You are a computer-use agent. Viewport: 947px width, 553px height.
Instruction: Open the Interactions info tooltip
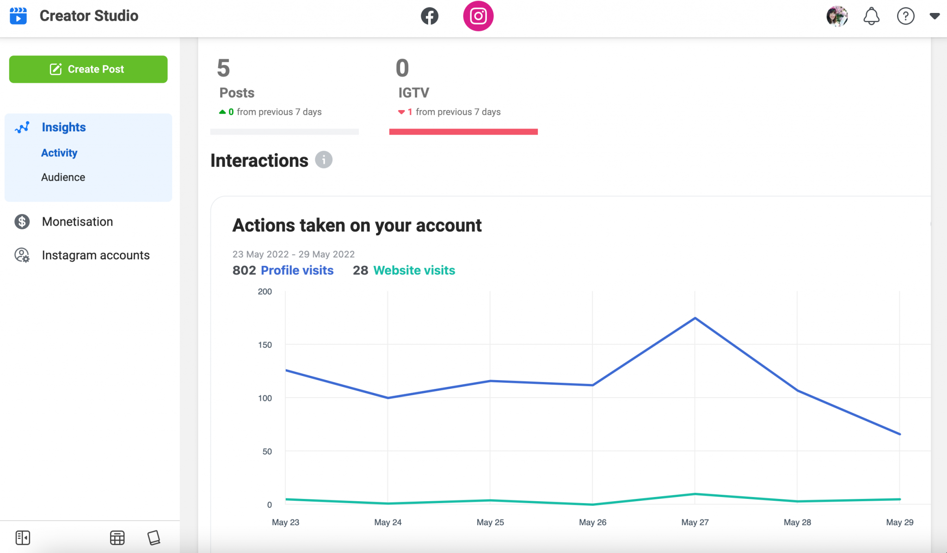coord(324,160)
